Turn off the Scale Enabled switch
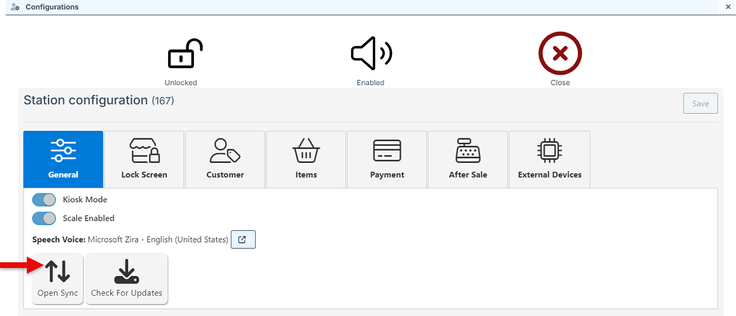 pyautogui.click(x=44, y=218)
